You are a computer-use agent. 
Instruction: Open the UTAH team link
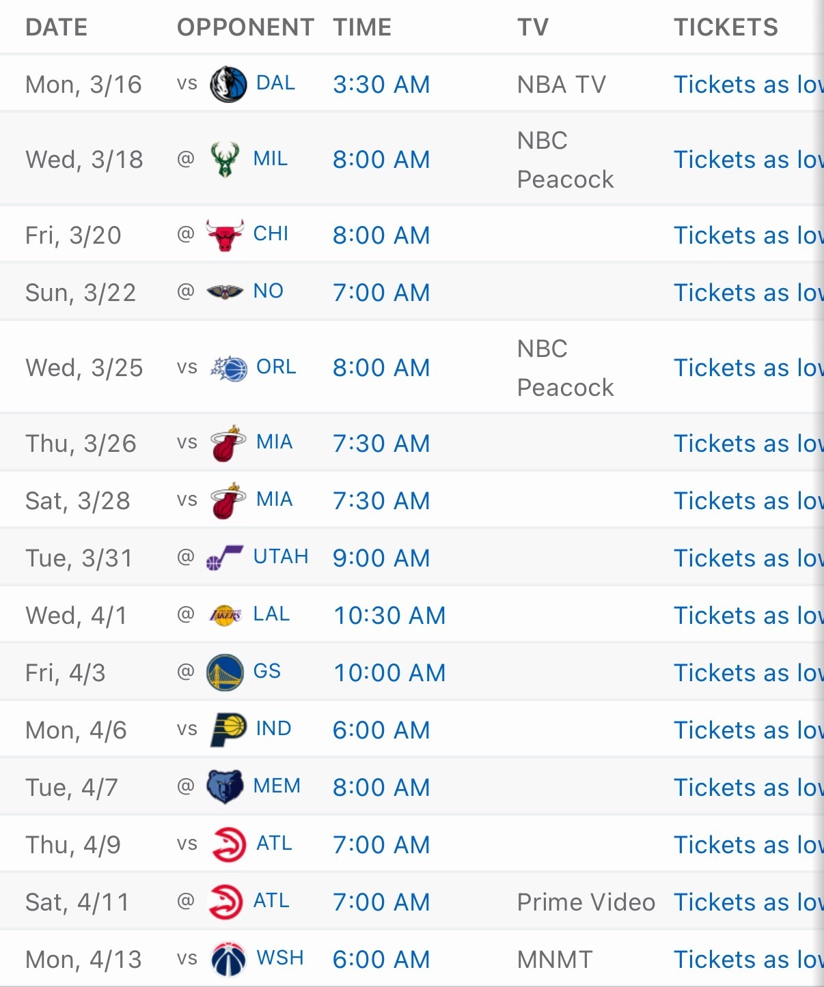280,557
